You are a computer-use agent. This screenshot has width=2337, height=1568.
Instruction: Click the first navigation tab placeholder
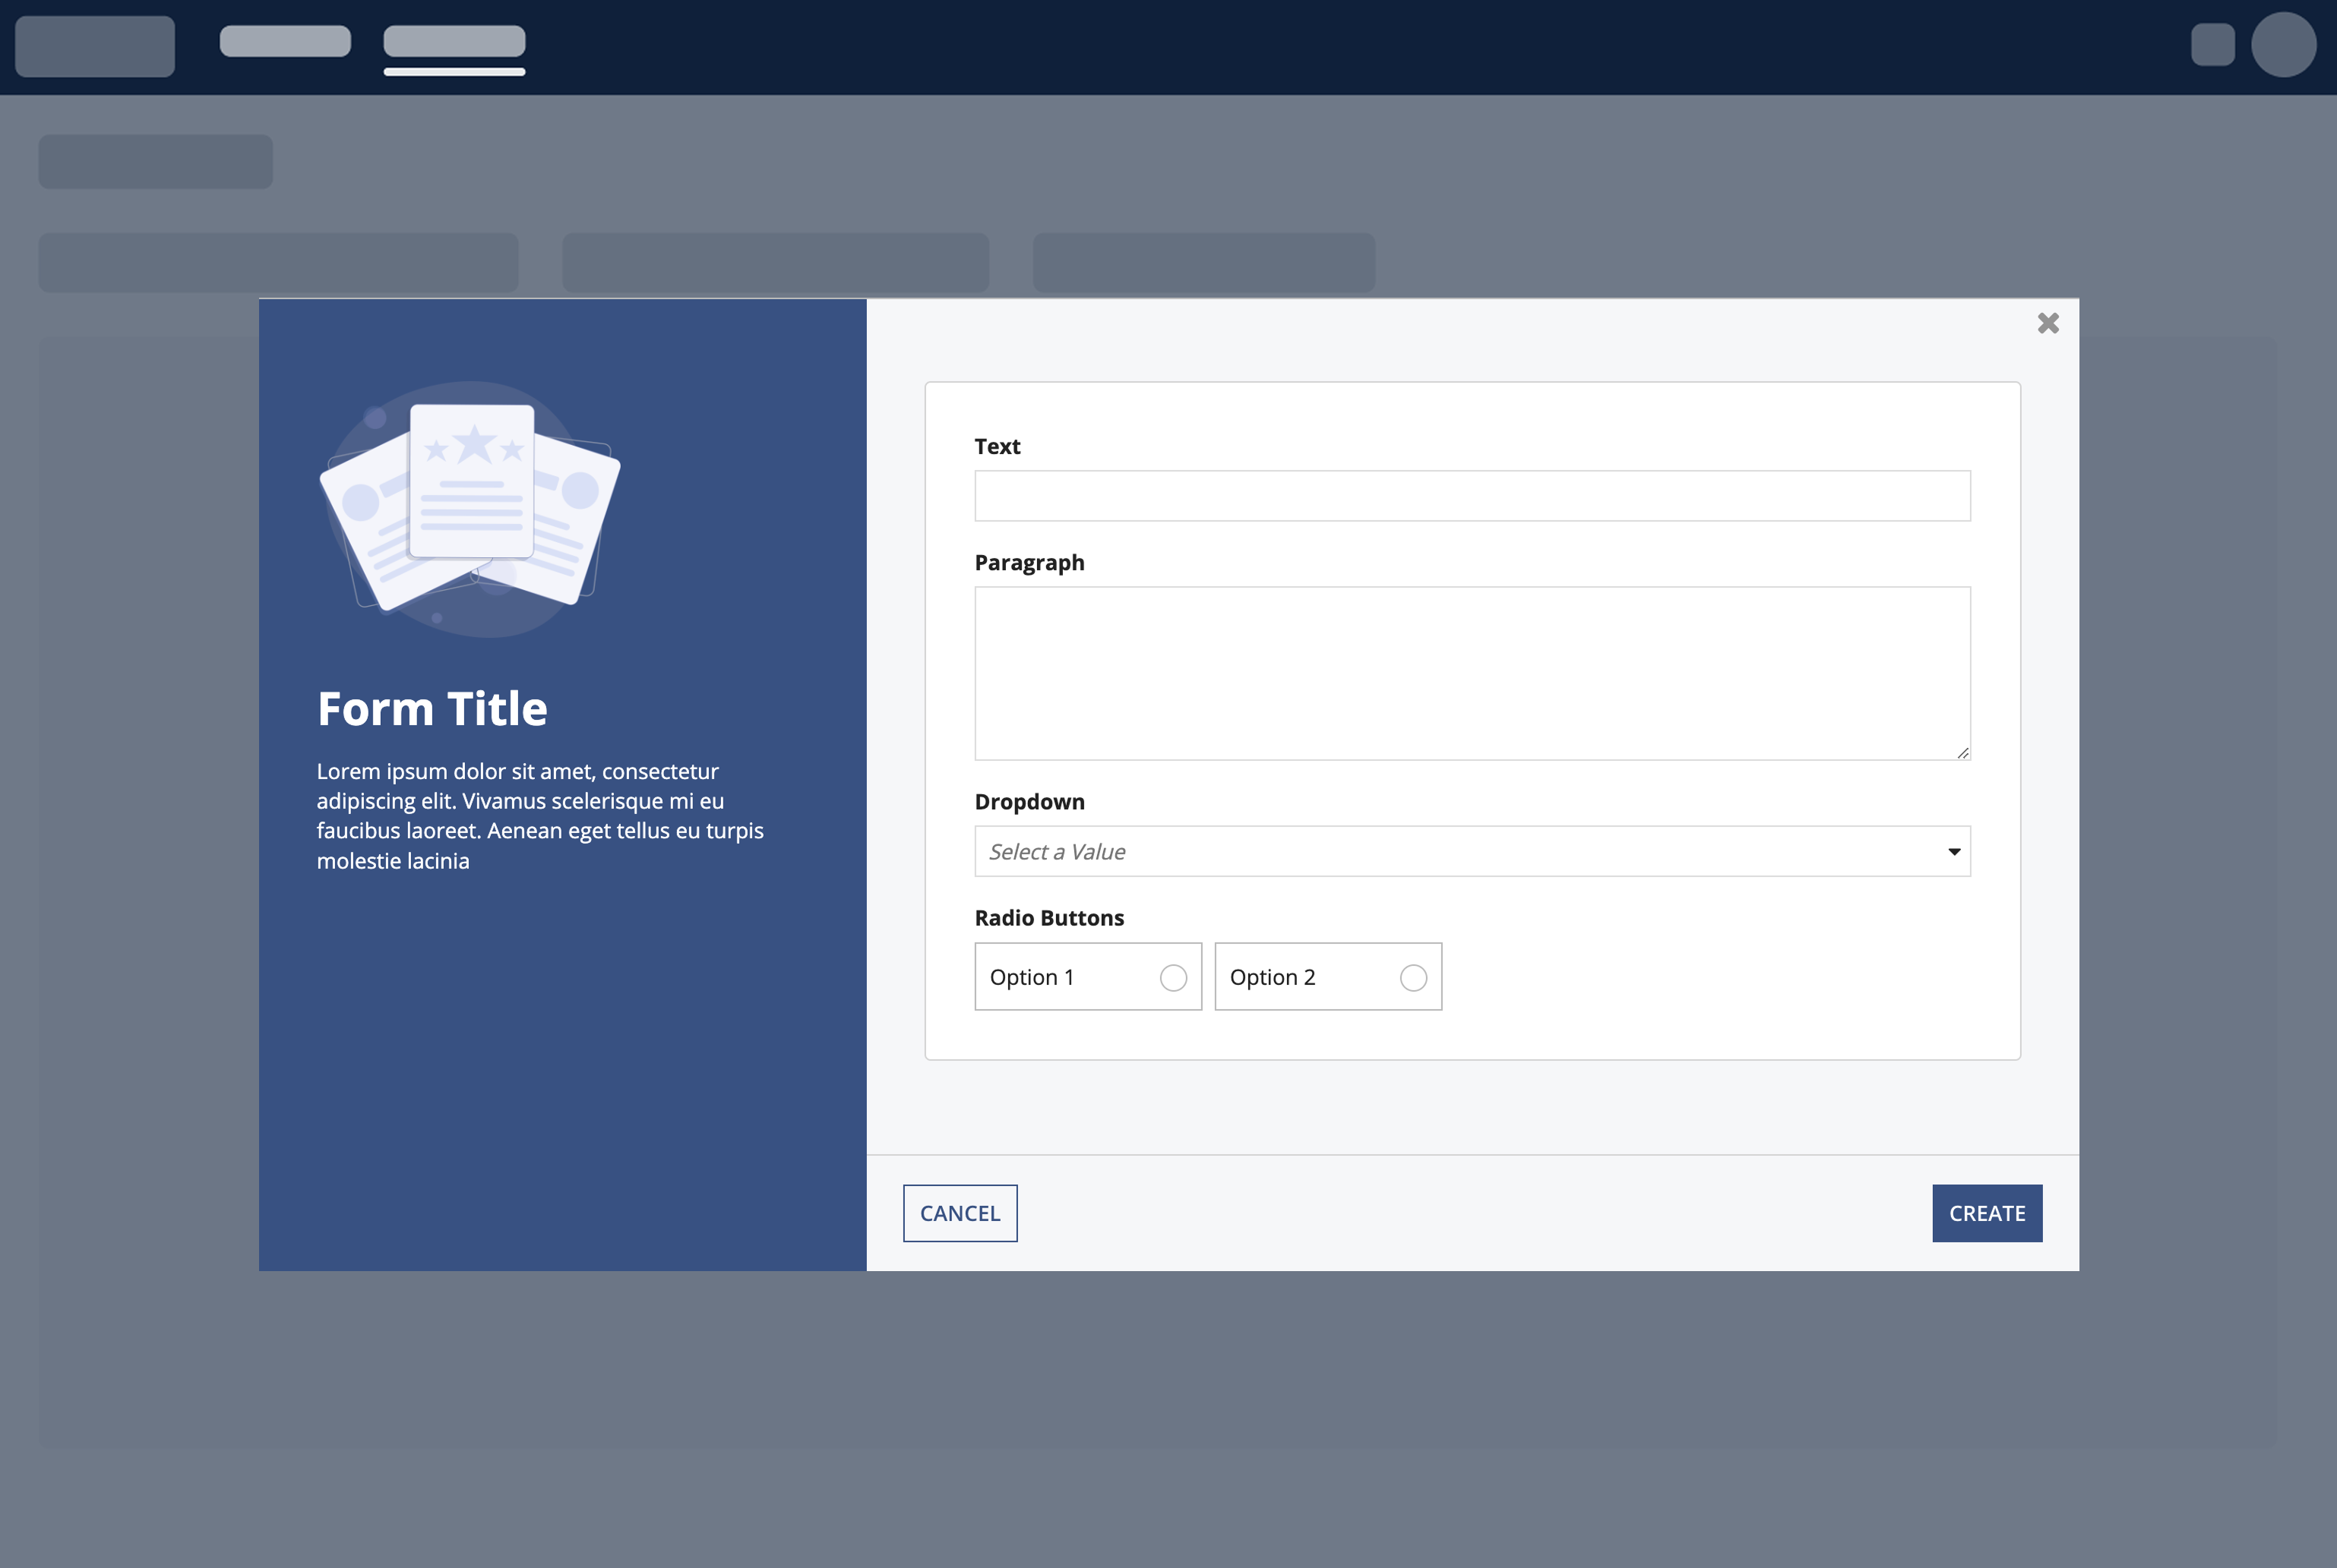pyautogui.click(x=285, y=41)
